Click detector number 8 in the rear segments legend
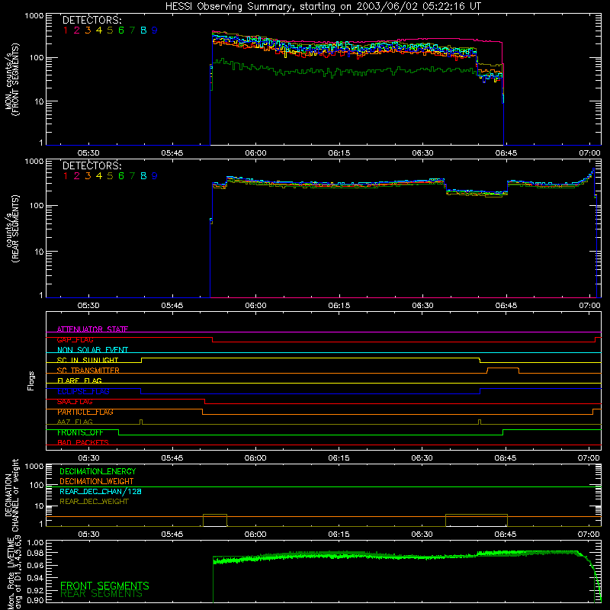 (143, 176)
